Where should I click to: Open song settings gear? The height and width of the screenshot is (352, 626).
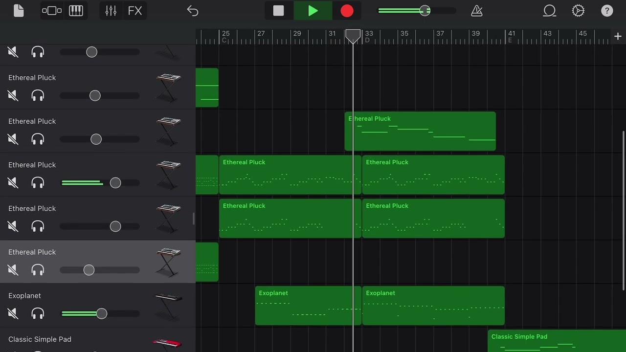(578, 11)
